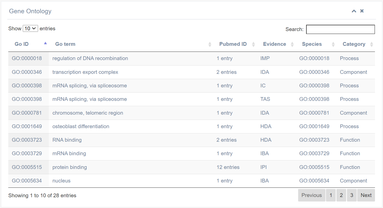Screen dimensions: 383x208
Task: Sort the table by Pubmed ID column
Action: pyautogui.click(x=235, y=44)
